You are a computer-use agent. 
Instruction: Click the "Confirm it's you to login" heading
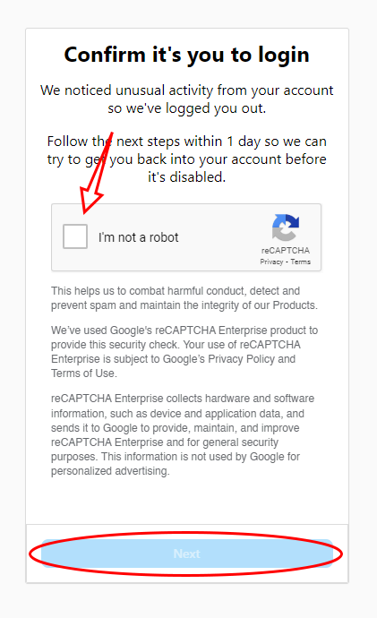click(x=187, y=55)
